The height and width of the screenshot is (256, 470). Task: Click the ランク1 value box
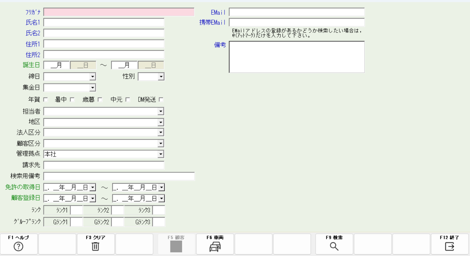click(76, 210)
